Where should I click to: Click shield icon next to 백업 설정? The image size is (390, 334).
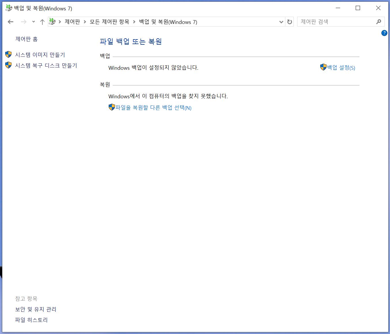tap(323, 67)
